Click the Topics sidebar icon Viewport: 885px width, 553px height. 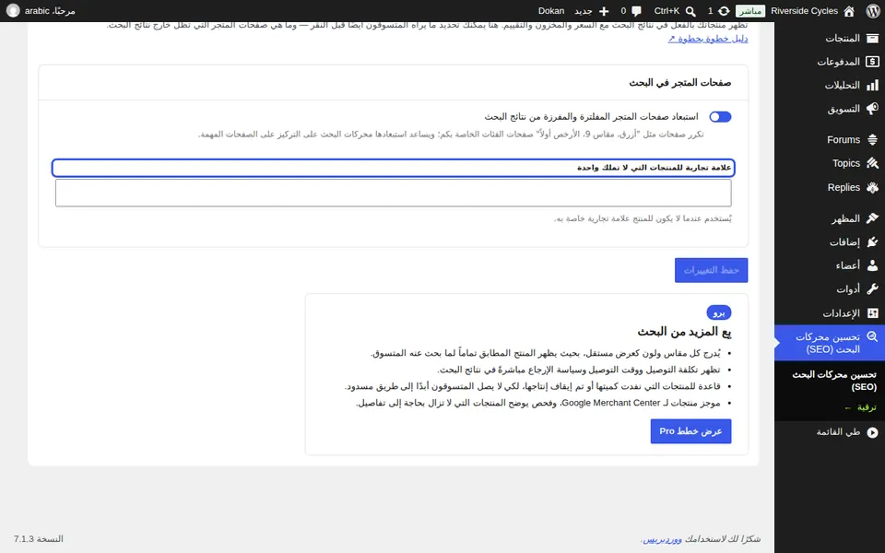click(873, 163)
